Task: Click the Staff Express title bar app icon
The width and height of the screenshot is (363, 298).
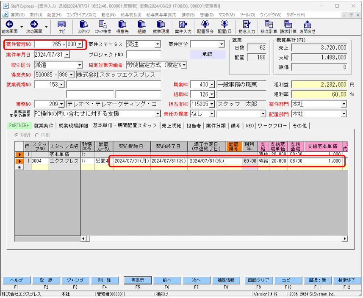Action: point(6,6)
